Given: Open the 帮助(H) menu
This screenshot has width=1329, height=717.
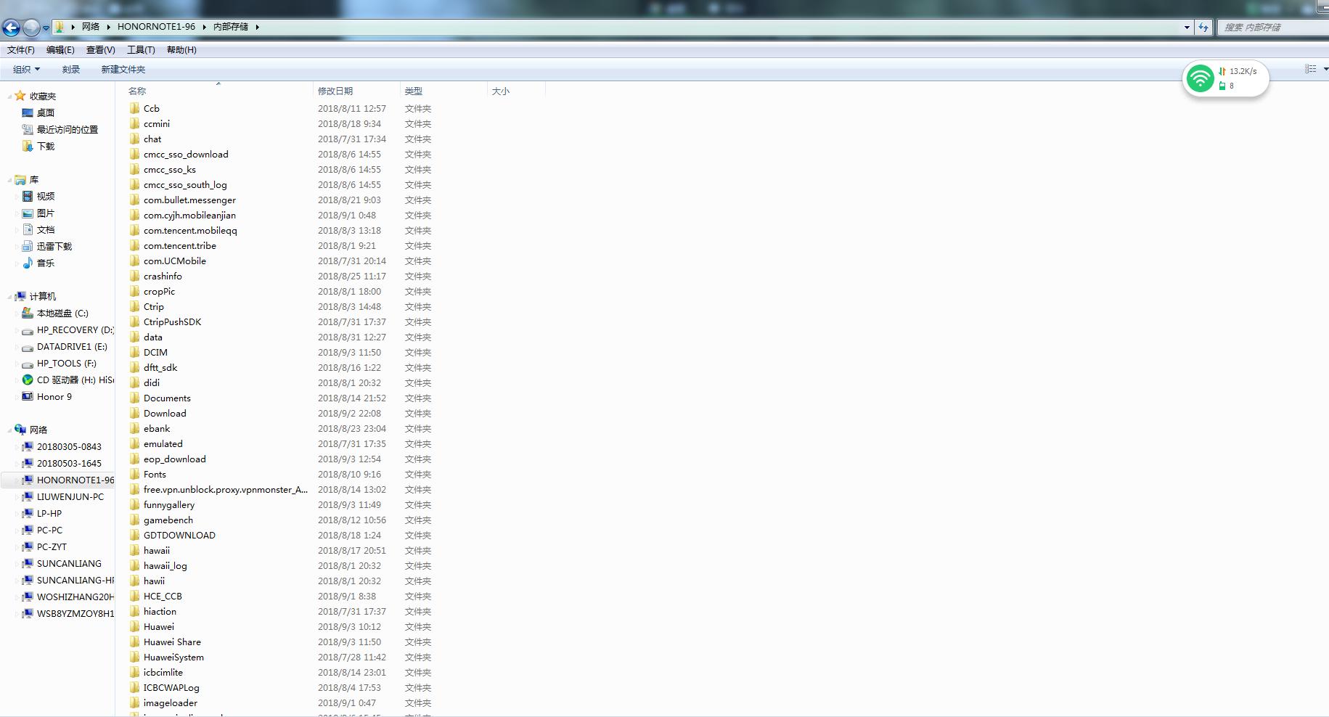Looking at the screenshot, I should [181, 49].
